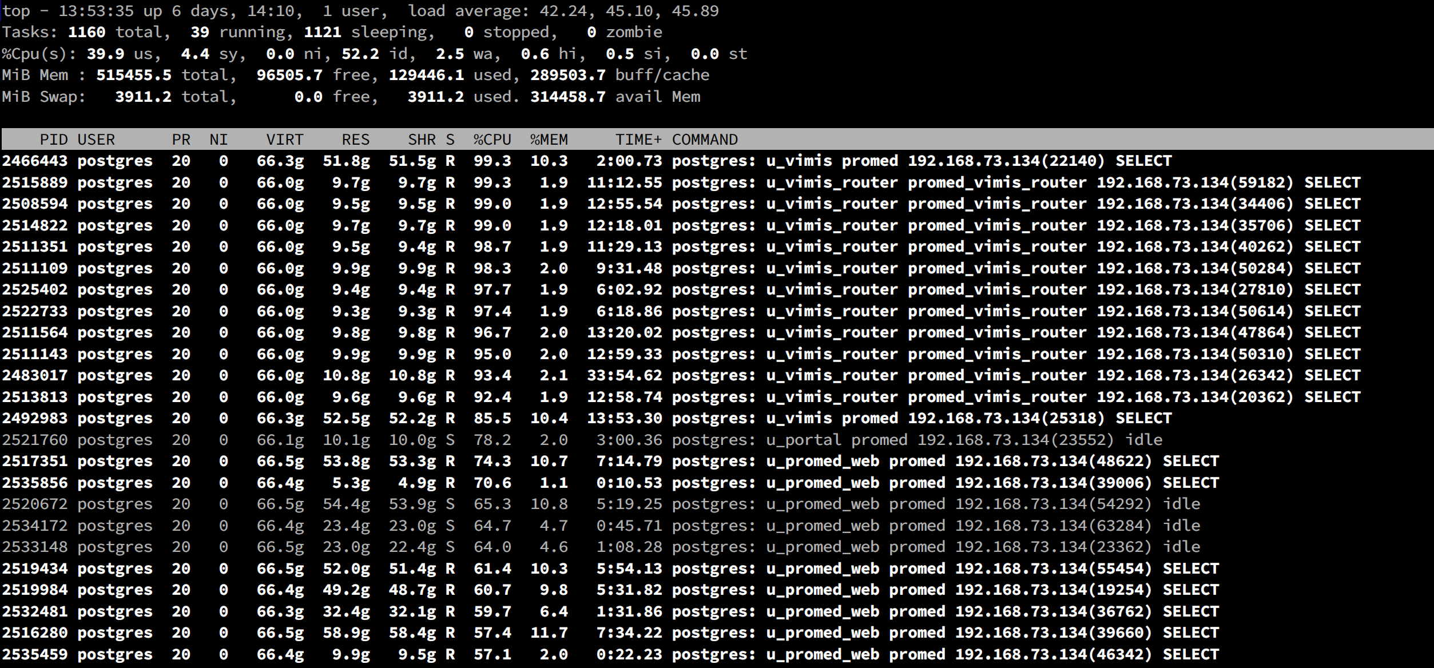Click the 2.5 wa CPU value

(450, 54)
